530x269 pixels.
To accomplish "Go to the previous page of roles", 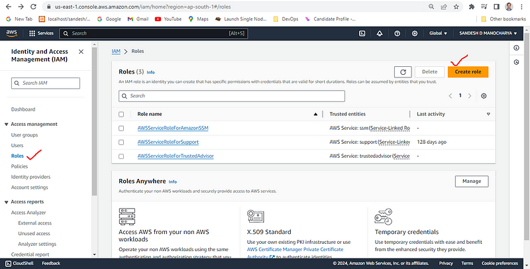I will click(450, 96).
